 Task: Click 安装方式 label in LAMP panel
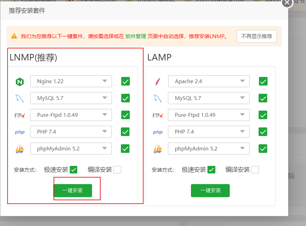click(x=163, y=170)
